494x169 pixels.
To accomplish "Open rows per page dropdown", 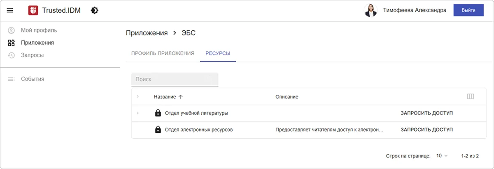I will click(x=441, y=156).
